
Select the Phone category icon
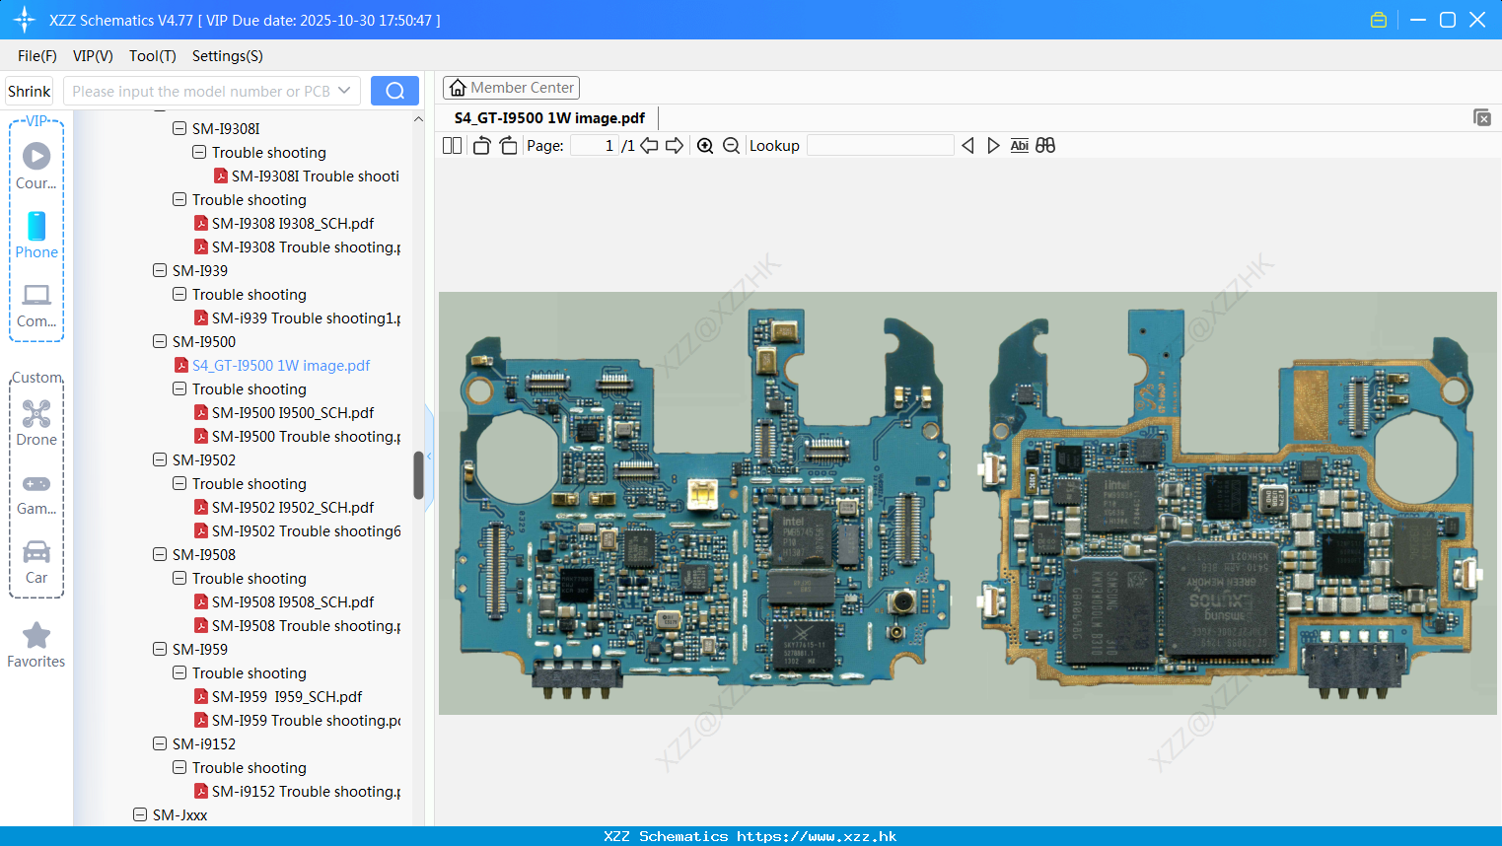coord(36,235)
